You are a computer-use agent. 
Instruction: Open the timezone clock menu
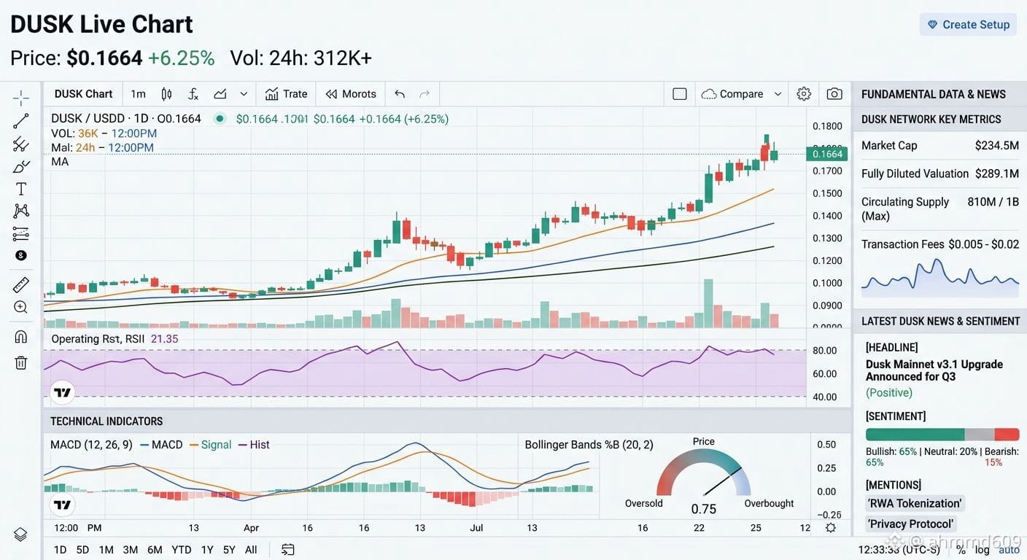[899, 550]
